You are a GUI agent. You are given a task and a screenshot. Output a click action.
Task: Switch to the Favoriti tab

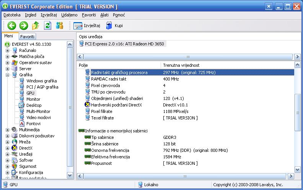(x=27, y=36)
